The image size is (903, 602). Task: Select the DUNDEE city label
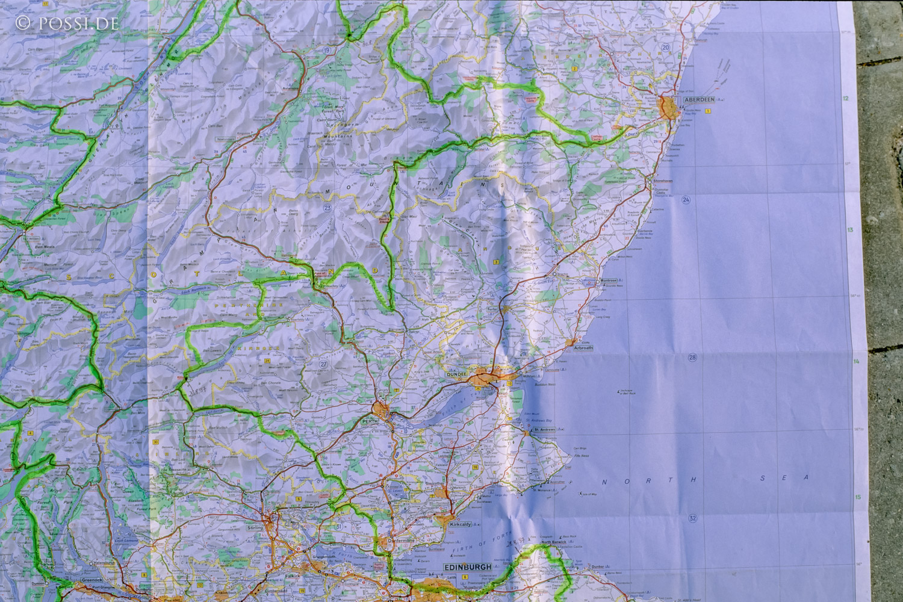click(x=456, y=374)
